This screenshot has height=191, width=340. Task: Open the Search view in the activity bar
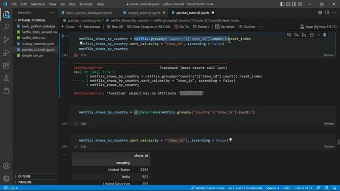[x=6, y=27]
